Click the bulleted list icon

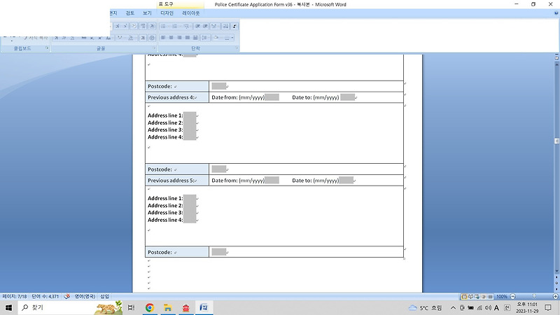(x=164, y=26)
